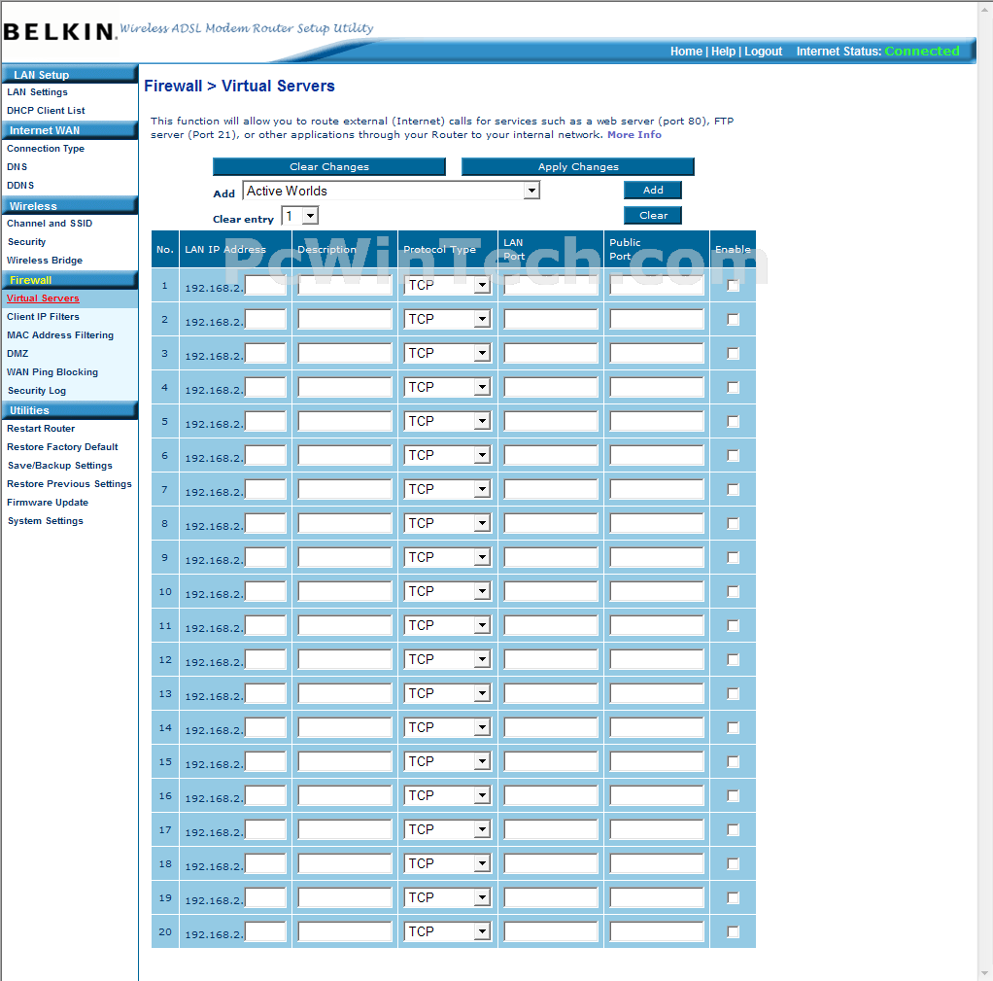Image resolution: width=993 pixels, height=981 pixels.
Task: Click the Apply Changes button
Action: (x=578, y=166)
